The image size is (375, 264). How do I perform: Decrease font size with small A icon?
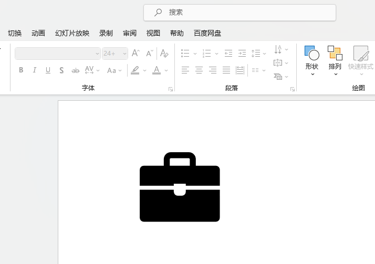tap(150, 53)
